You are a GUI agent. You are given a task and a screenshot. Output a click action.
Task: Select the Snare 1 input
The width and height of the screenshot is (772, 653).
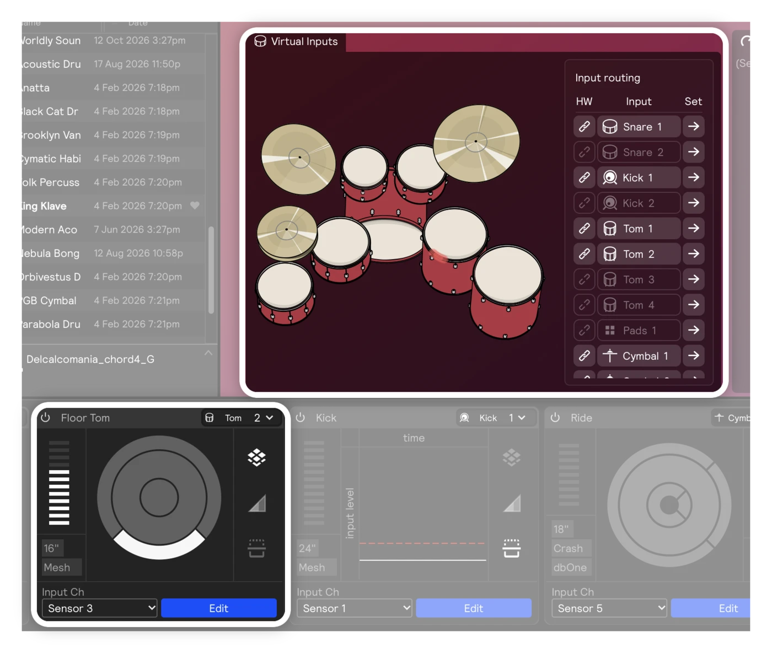click(x=639, y=127)
